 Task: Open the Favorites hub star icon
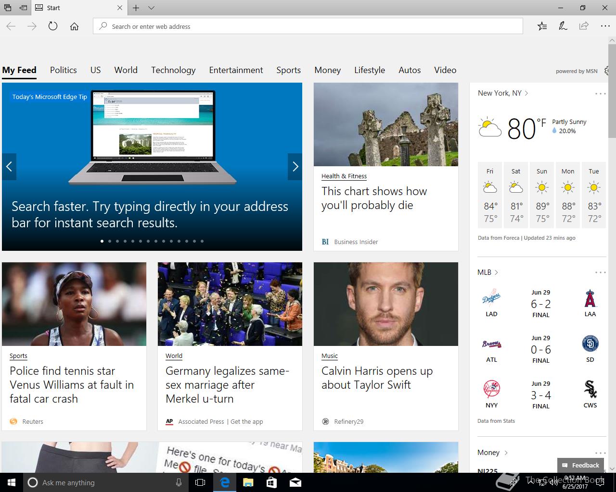coord(542,26)
